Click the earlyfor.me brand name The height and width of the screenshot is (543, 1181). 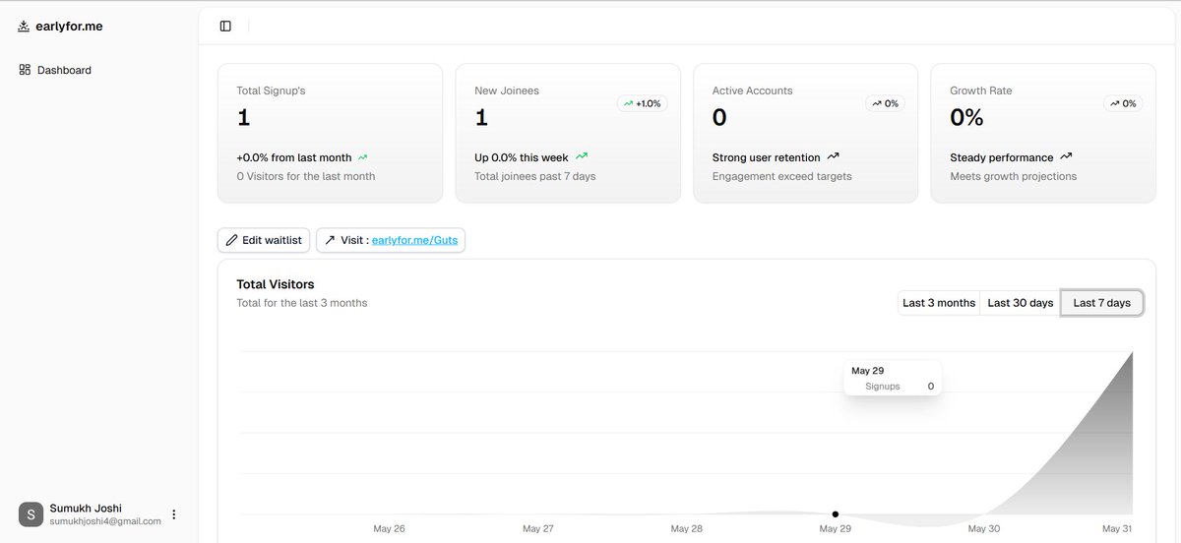(x=69, y=27)
